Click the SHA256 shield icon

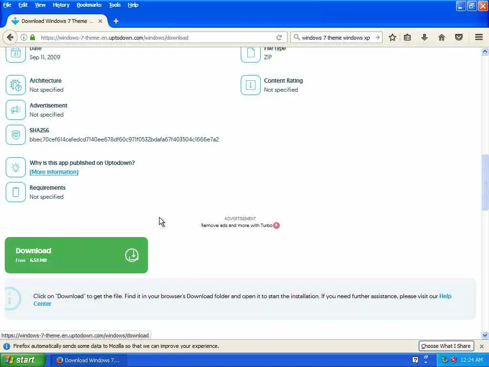point(16,134)
